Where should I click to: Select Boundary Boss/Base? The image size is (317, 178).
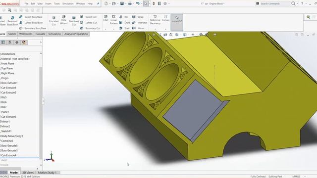tap(33, 28)
